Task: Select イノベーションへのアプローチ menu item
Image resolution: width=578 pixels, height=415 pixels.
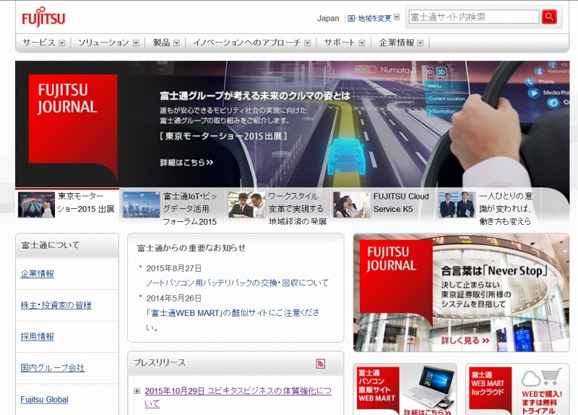Action: click(246, 43)
